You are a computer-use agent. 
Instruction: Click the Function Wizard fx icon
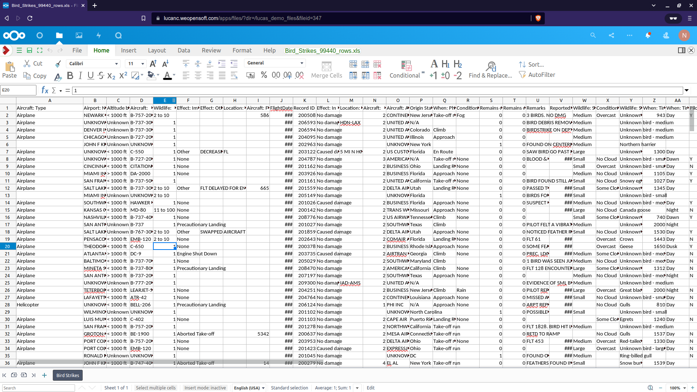click(45, 90)
